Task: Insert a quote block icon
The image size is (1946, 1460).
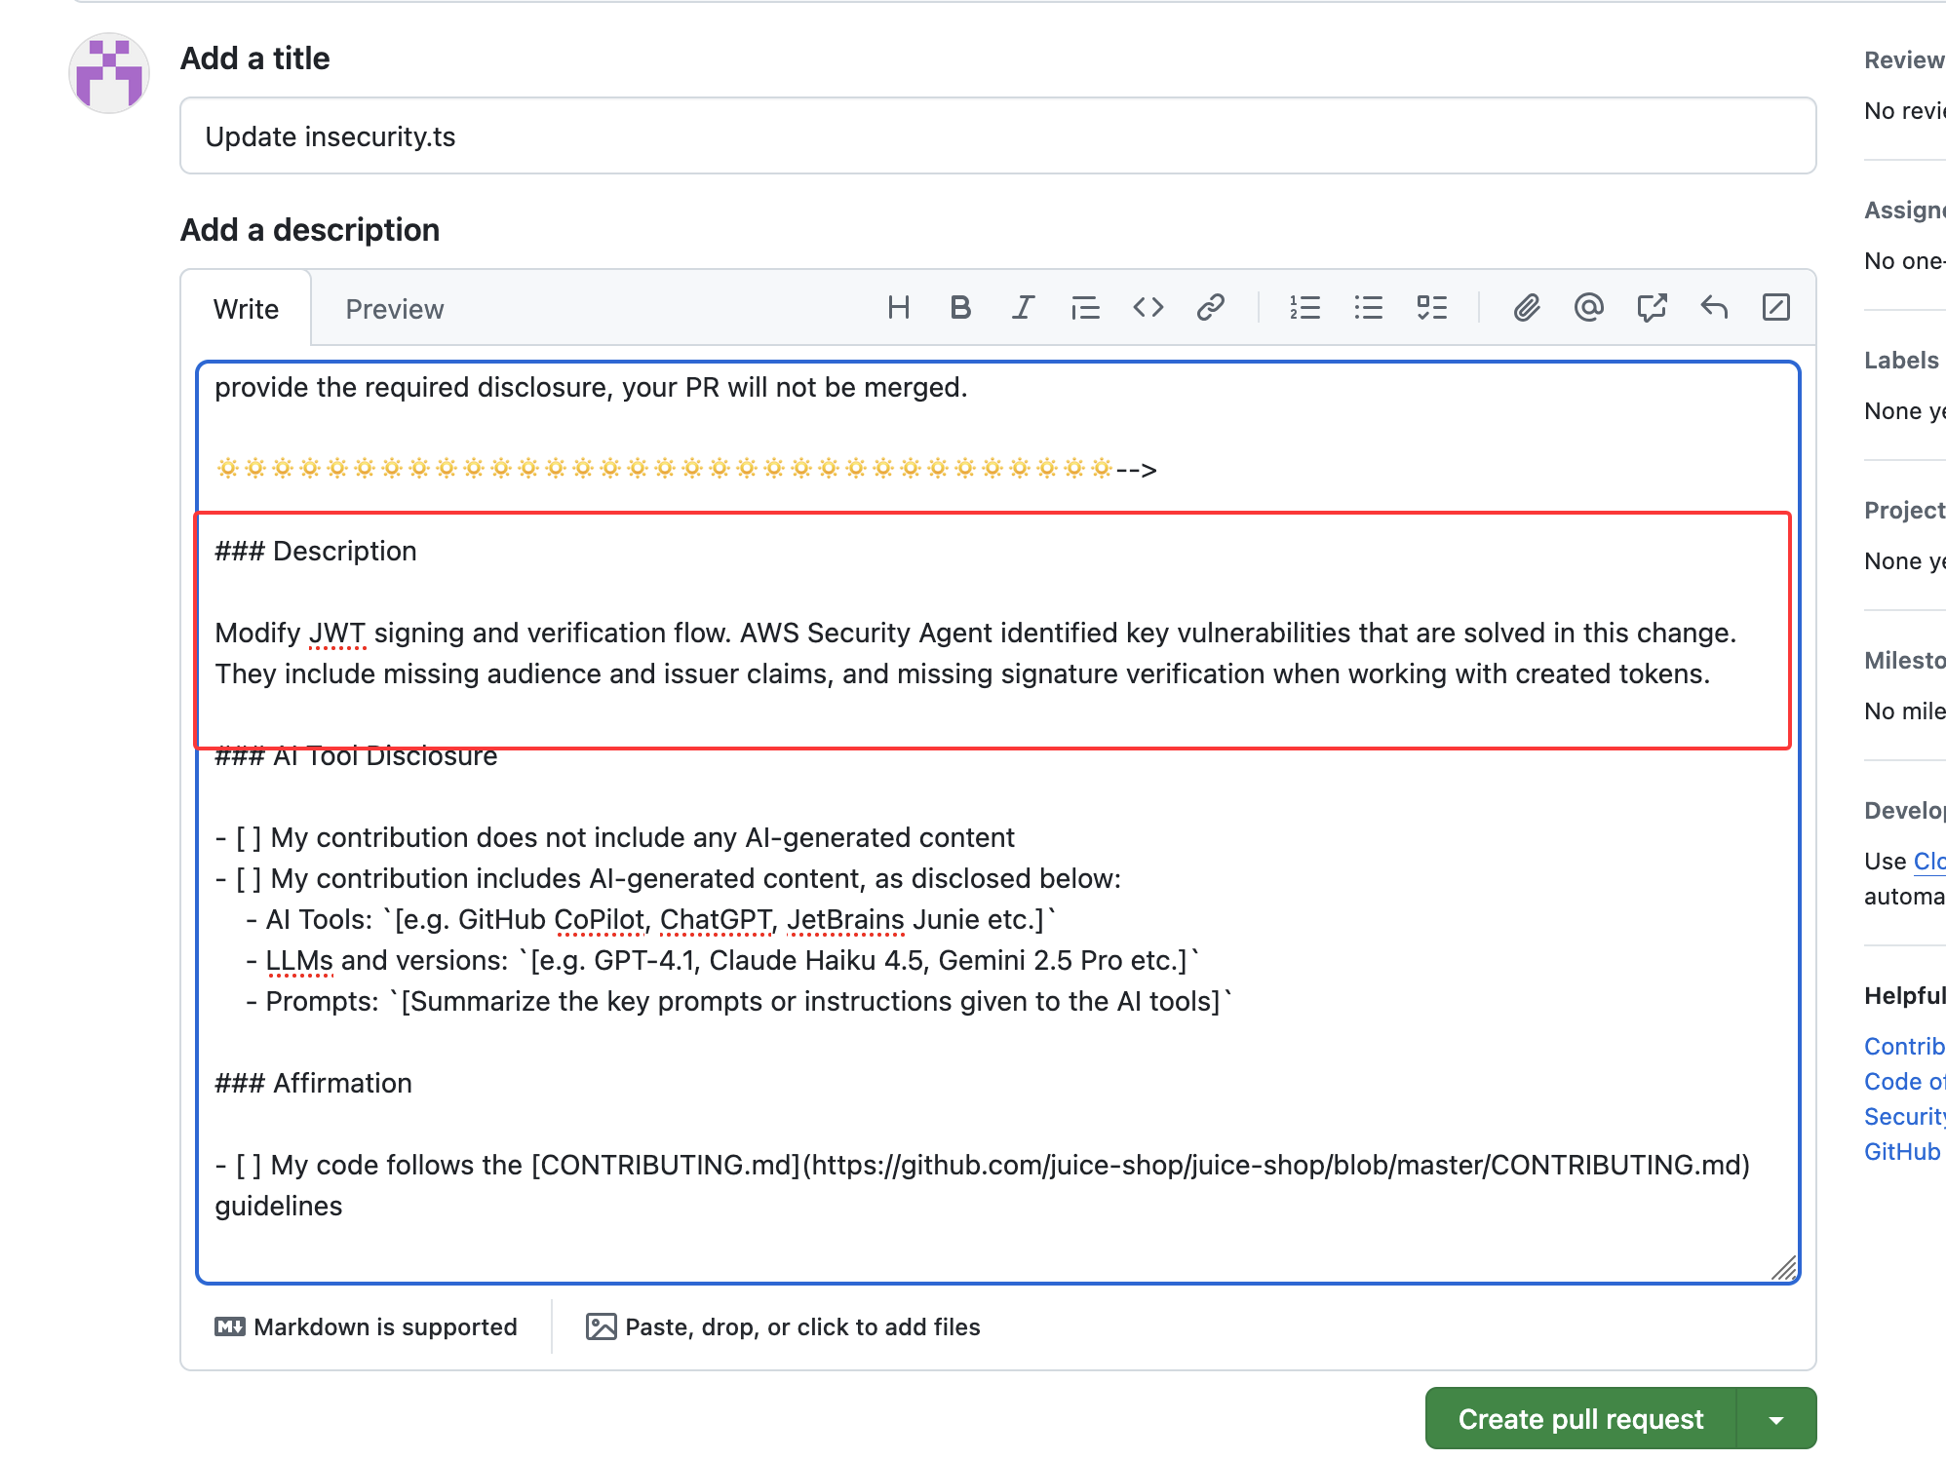Action: pyautogui.click(x=1085, y=308)
